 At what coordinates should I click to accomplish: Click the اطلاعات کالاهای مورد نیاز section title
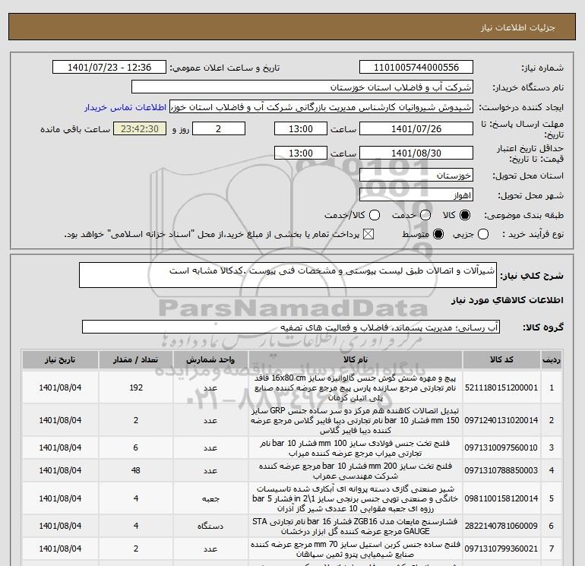click(x=508, y=300)
